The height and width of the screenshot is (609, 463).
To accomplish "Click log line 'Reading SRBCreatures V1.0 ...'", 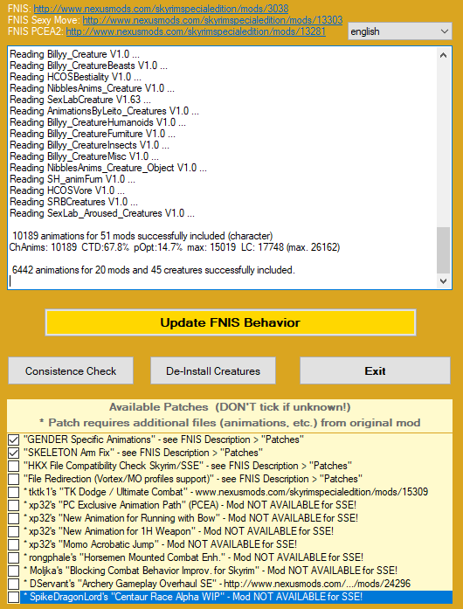I will [x=73, y=202].
